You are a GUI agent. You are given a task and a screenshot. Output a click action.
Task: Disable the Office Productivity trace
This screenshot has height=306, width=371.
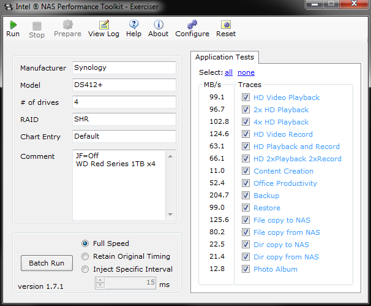245,183
